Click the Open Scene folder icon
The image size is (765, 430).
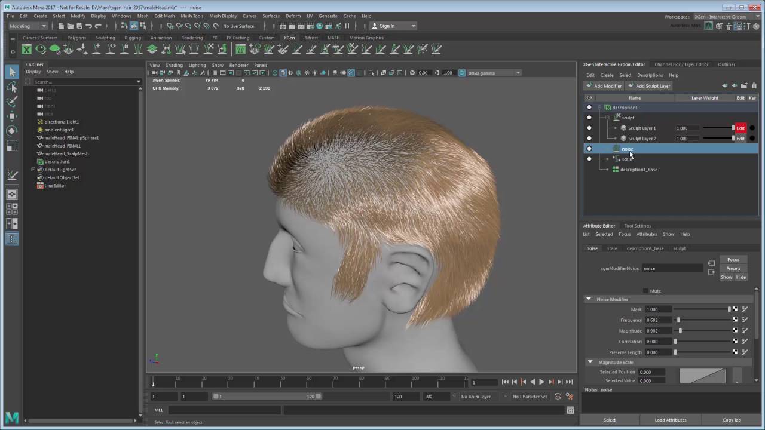[70, 26]
